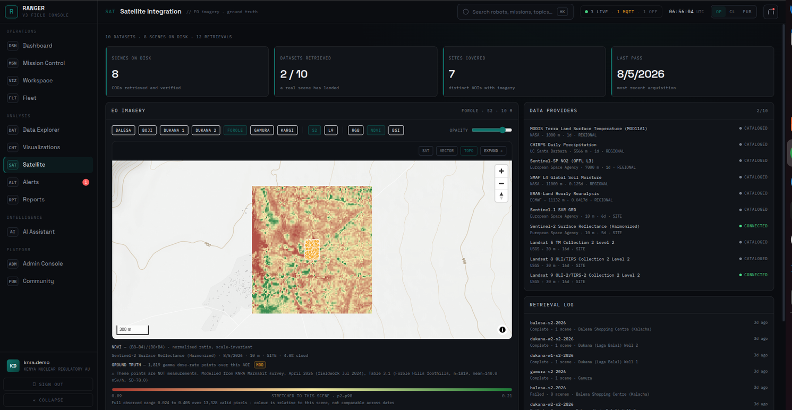Select the KARGI site
The image size is (792, 410).
tap(287, 130)
